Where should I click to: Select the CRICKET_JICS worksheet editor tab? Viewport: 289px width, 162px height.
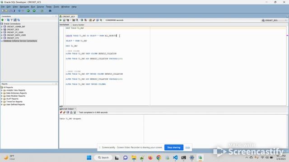tap(68, 17)
